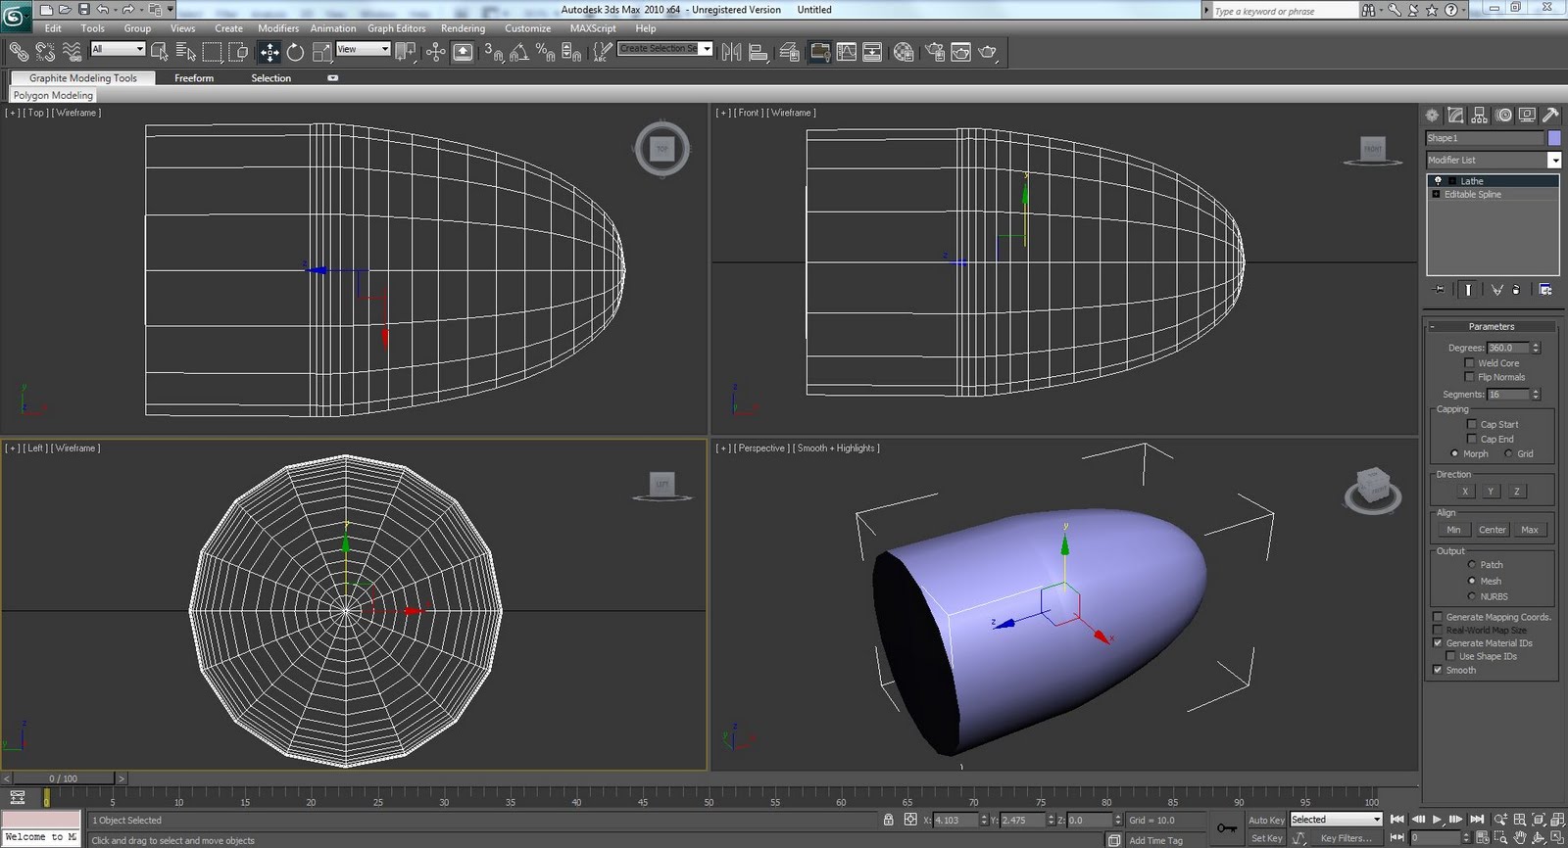This screenshot has width=1568, height=848.
Task: Activate the Select and Rotate tool
Action: [295, 52]
